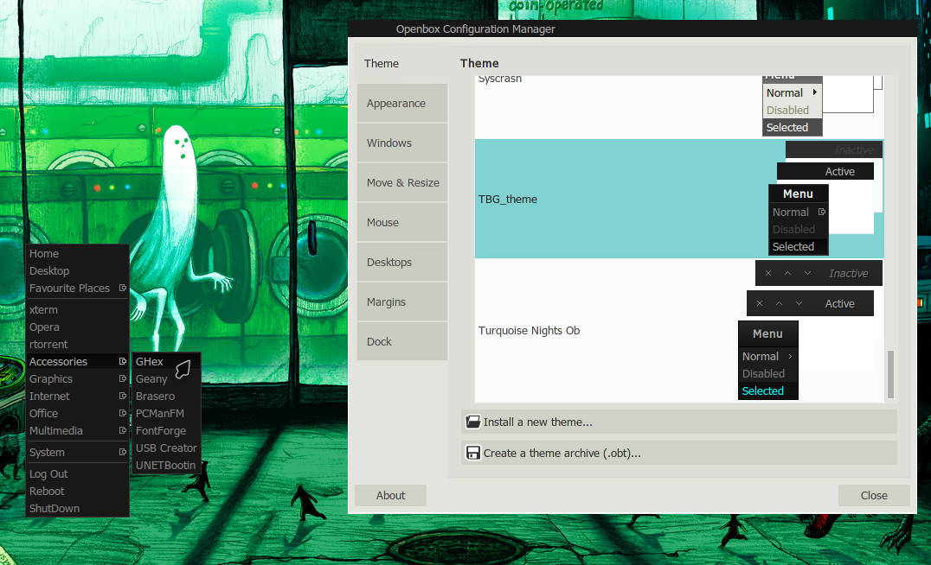Viewport: 931px width, 565px height.
Task: Choose Reboot in the root menu
Action: coord(77,492)
